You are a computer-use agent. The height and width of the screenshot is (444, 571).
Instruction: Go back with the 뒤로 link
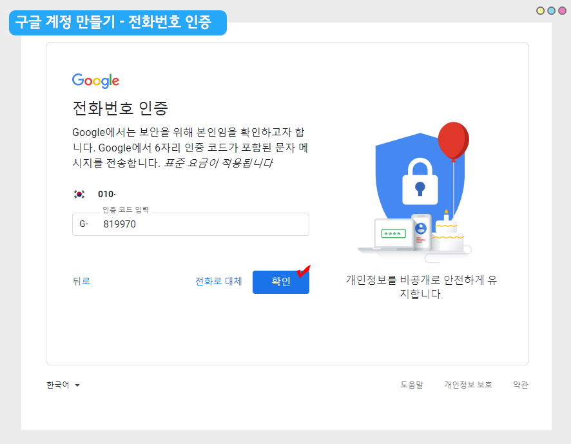click(x=81, y=282)
